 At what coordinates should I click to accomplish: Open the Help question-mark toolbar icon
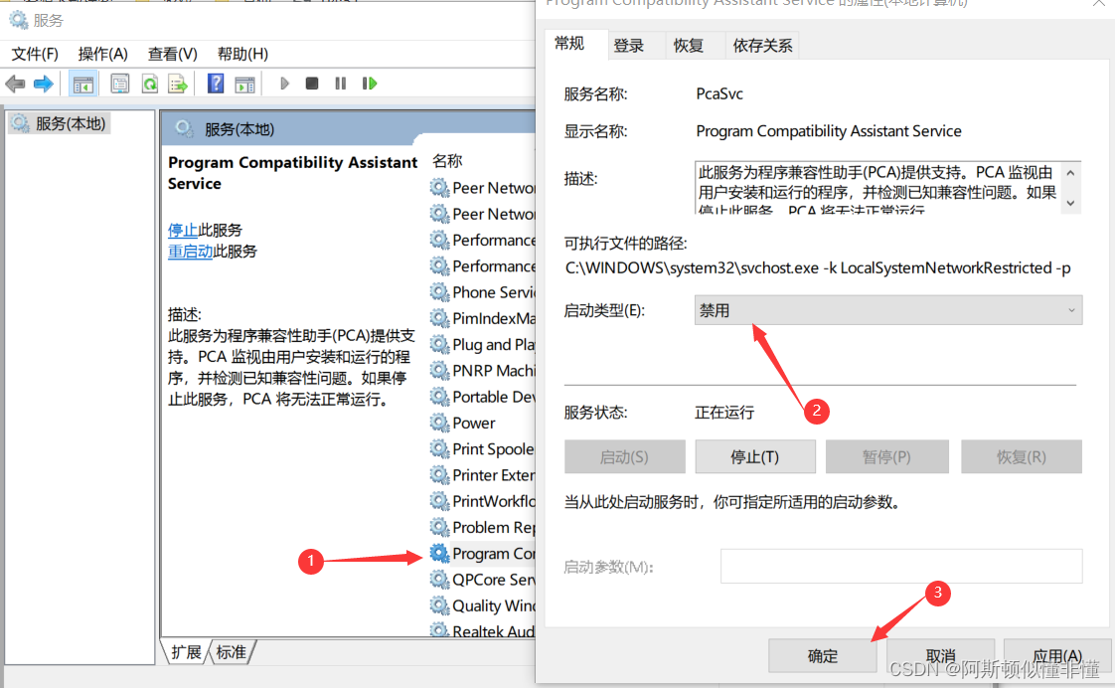(x=216, y=84)
